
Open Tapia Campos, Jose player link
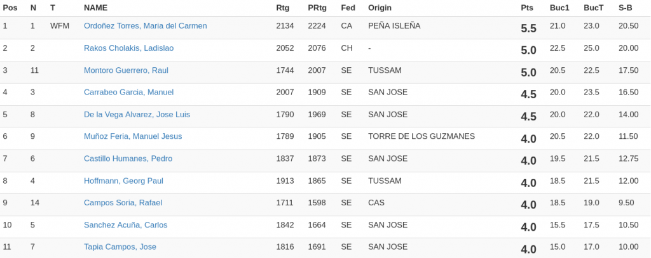tap(120, 247)
